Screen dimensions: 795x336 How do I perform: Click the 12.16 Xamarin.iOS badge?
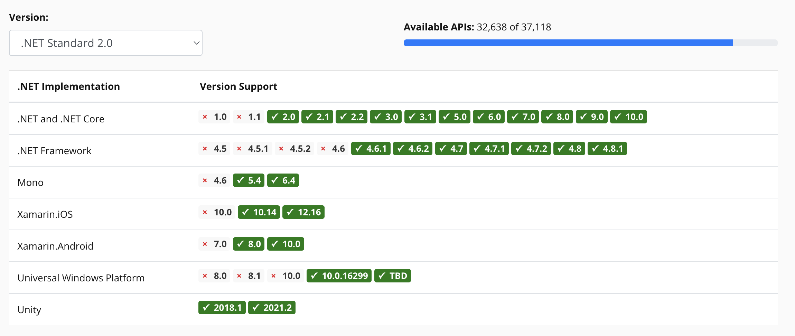coord(303,212)
